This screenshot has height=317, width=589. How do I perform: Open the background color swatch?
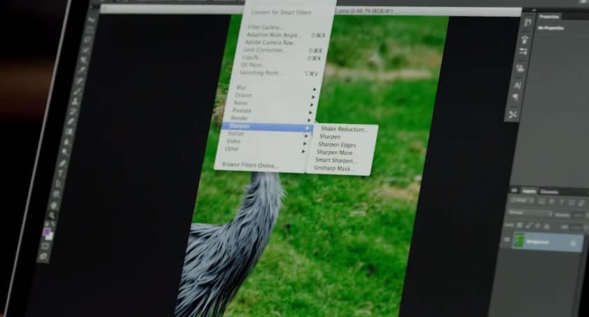(50, 237)
